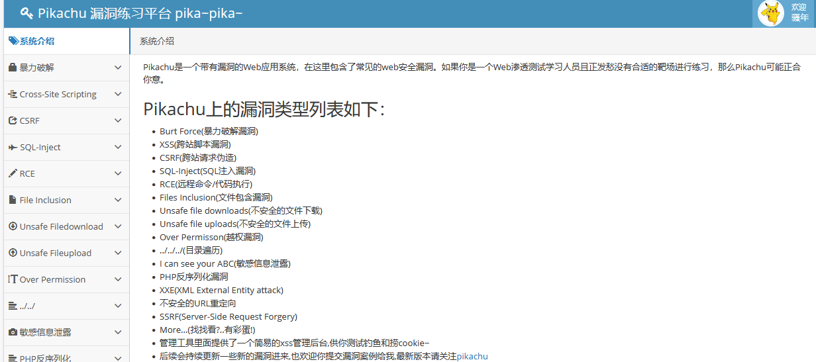Click the RCE(远程命令/代码执行) list item
Viewport: 816px width, 362px height.
pos(206,184)
